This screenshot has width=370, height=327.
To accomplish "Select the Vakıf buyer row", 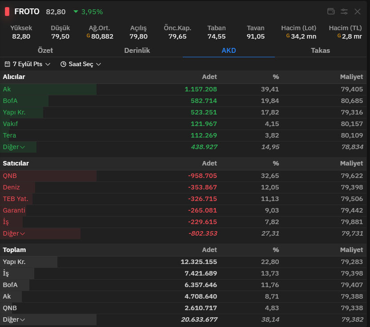I will [183, 124].
